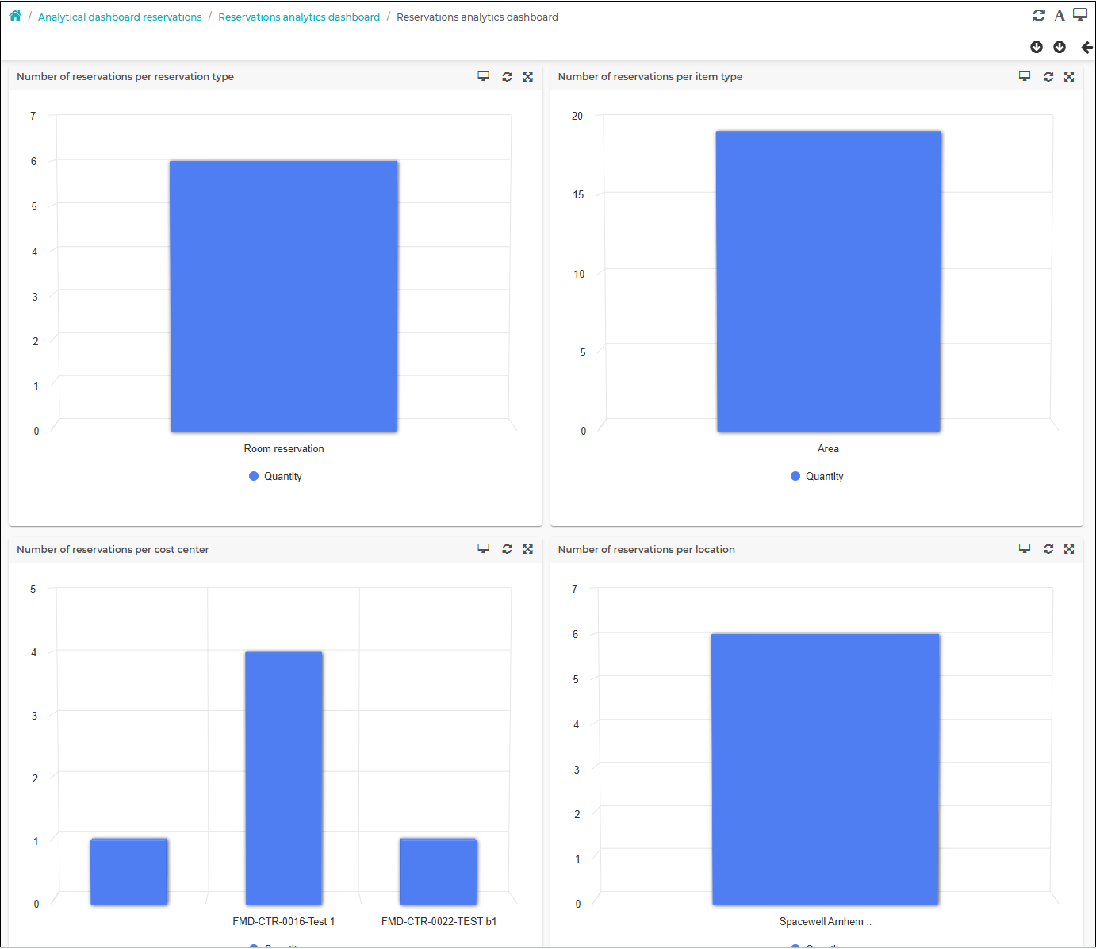Click the first down-arrow circle icon
The height and width of the screenshot is (949, 1096).
[x=1037, y=48]
